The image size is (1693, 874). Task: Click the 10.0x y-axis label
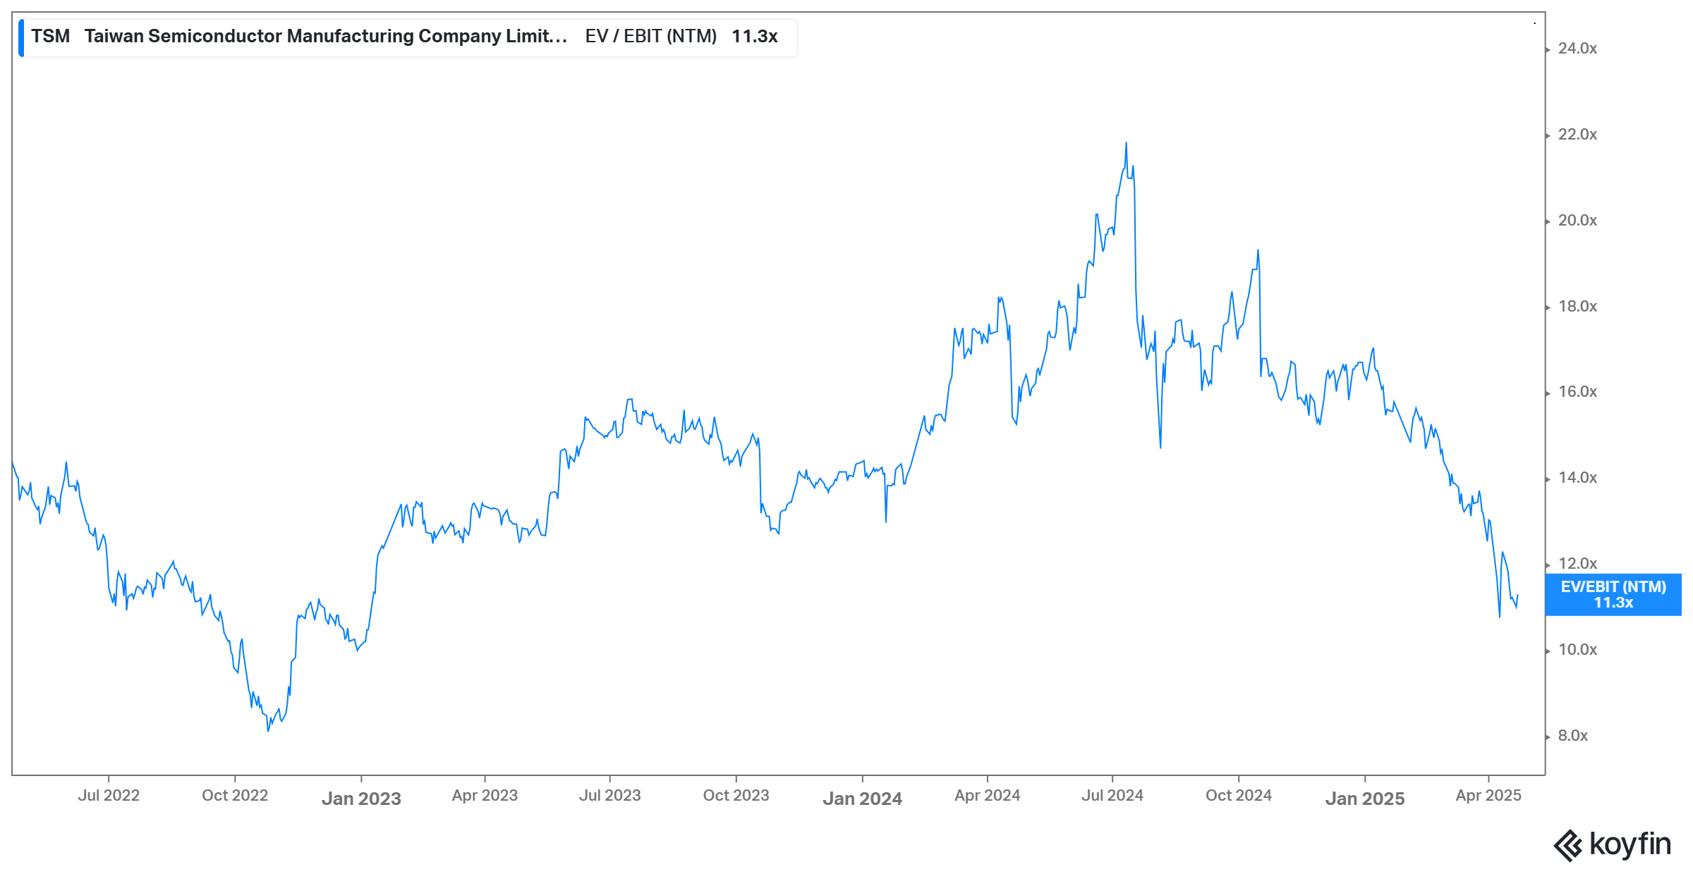(x=1577, y=650)
